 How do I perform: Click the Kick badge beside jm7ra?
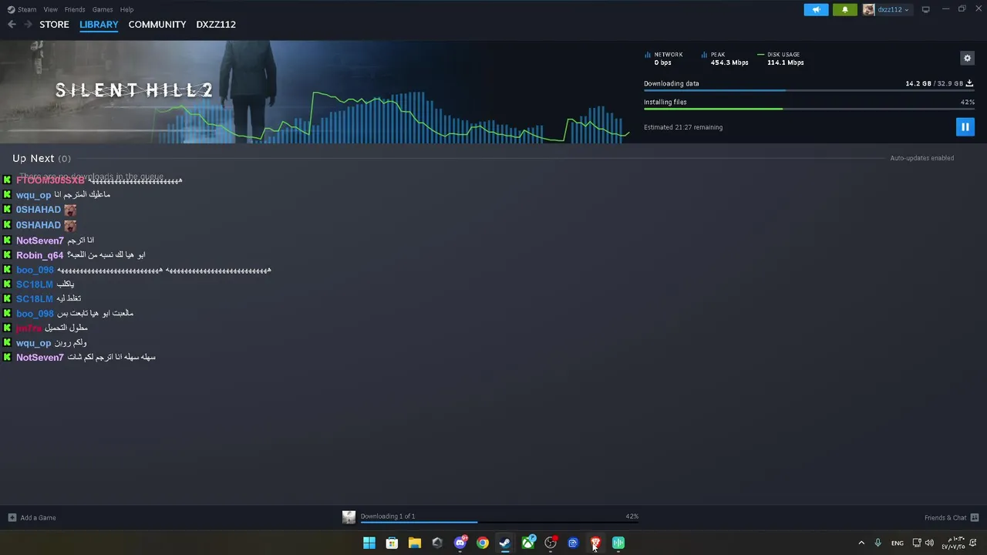click(x=7, y=328)
